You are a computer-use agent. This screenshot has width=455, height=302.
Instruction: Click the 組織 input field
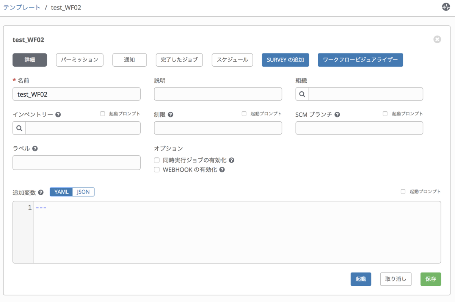click(366, 94)
